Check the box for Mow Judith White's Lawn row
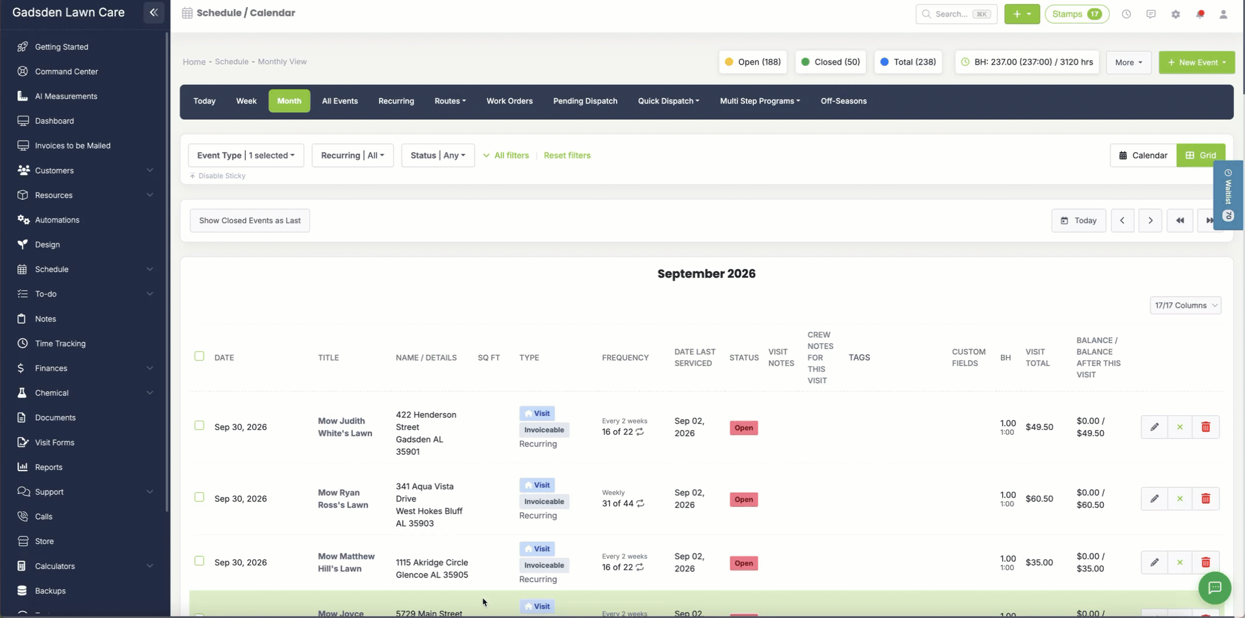Image resolution: width=1245 pixels, height=618 pixels. click(x=199, y=425)
